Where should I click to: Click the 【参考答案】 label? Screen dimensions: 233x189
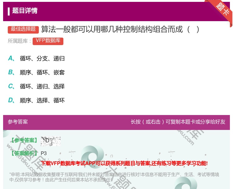click(x=24, y=141)
